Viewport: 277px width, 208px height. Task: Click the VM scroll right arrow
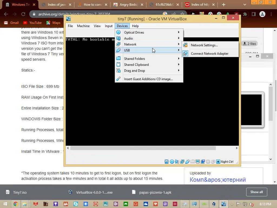tap(236, 148)
